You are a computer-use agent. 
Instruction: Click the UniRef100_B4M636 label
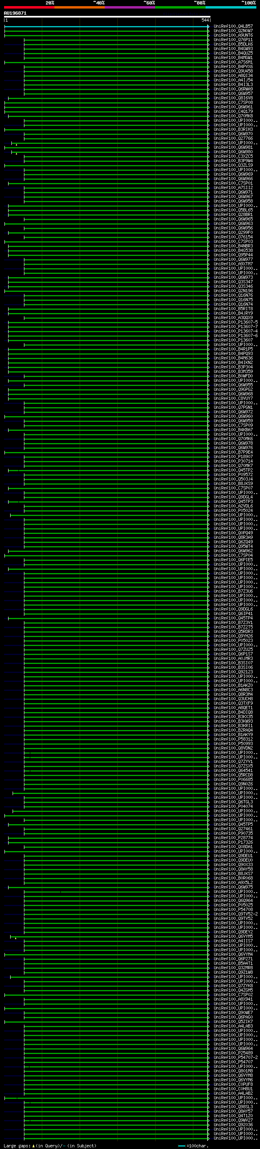tap(233, 358)
